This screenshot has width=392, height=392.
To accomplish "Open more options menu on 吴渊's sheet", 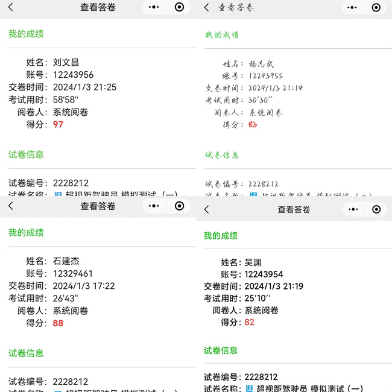I will [x=351, y=209].
